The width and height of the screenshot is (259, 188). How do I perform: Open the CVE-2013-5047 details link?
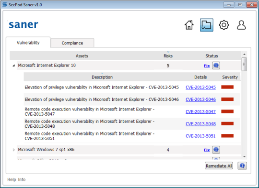(200, 112)
